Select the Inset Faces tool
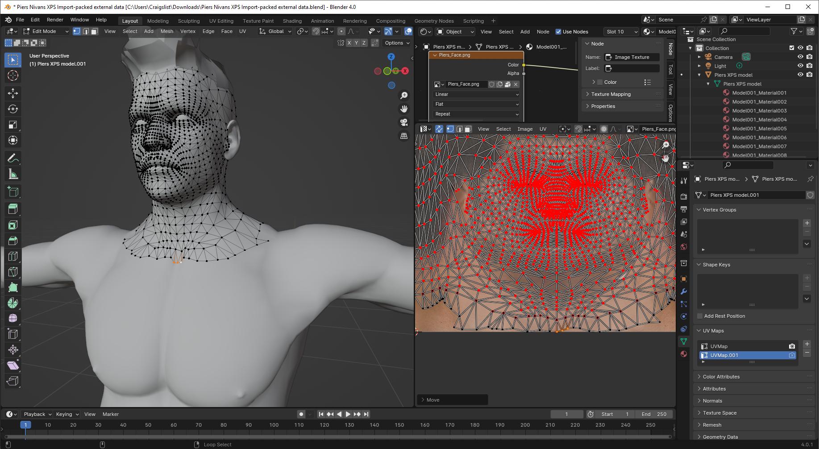The image size is (819, 449). pos(13,225)
